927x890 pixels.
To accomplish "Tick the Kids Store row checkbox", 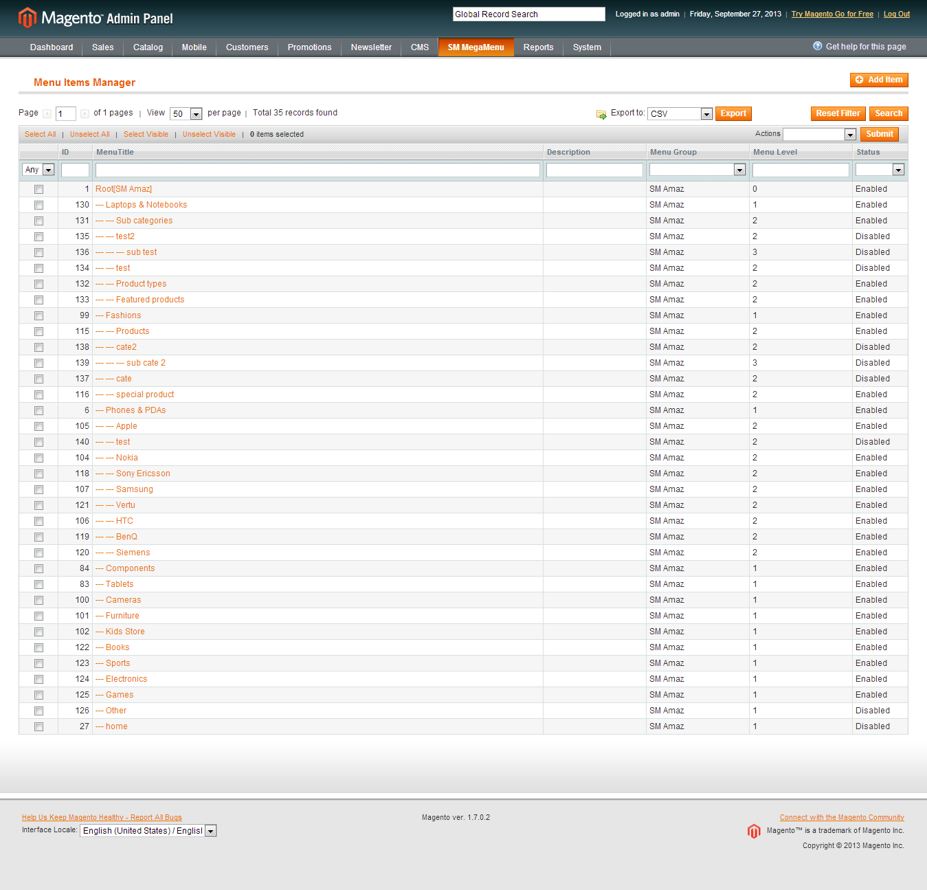I will [38, 632].
